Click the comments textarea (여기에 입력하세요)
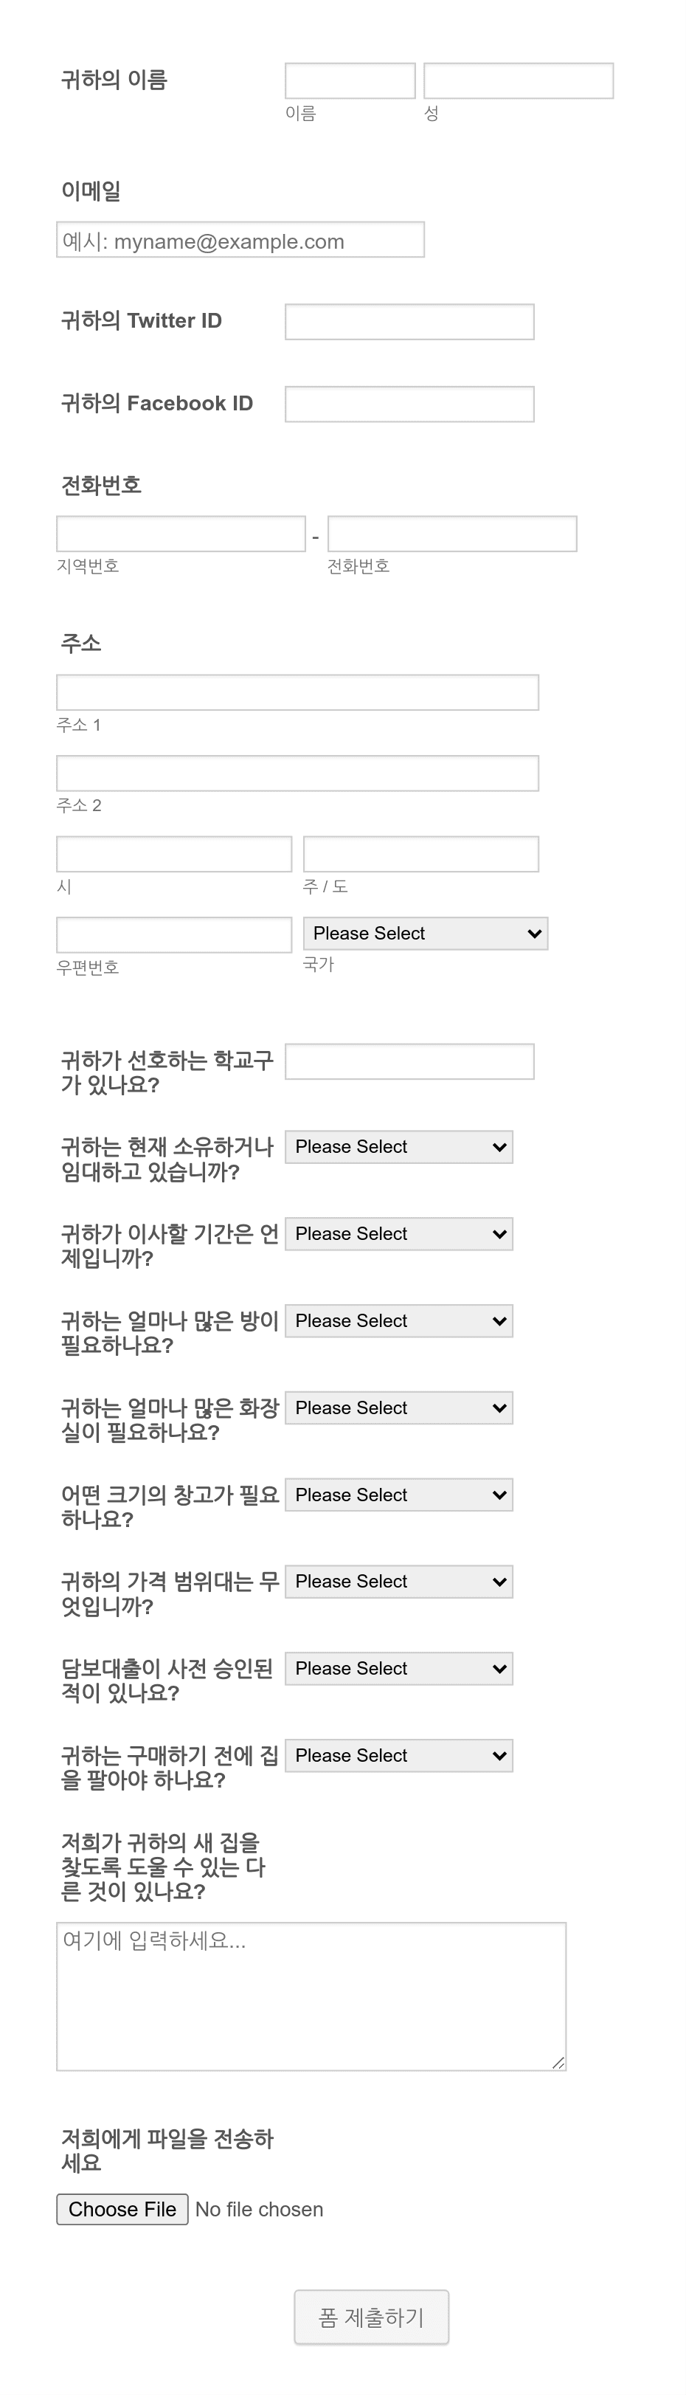 coord(311,1997)
